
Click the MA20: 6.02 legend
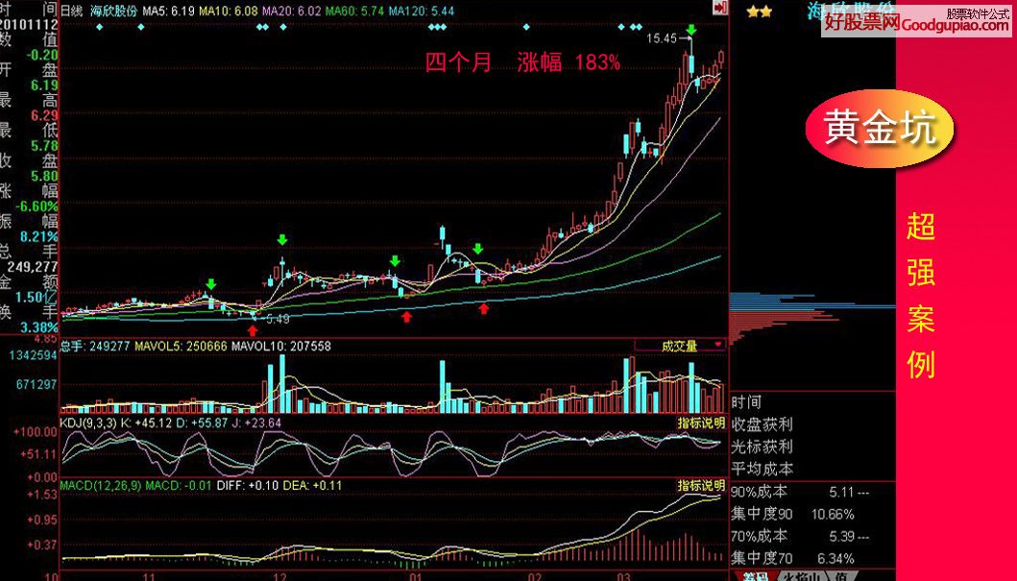[x=291, y=11]
